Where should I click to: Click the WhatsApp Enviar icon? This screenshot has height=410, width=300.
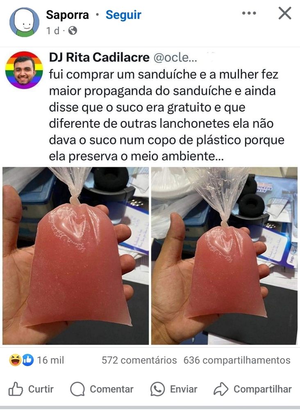[x=157, y=389]
